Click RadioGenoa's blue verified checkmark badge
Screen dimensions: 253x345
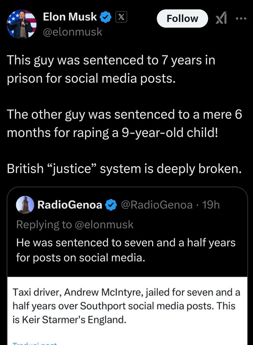click(x=111, y=205)
